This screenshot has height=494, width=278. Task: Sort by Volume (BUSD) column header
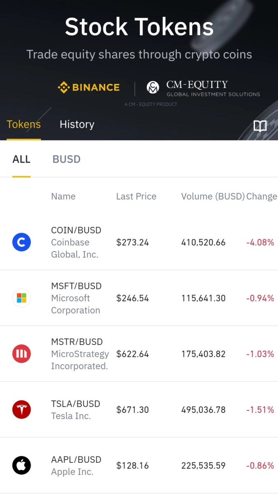pyautogui.click(x=213, y=196)
